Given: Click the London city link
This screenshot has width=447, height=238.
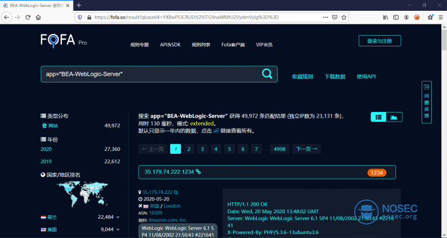Looking at the screenshot, I should pos(172,206).
